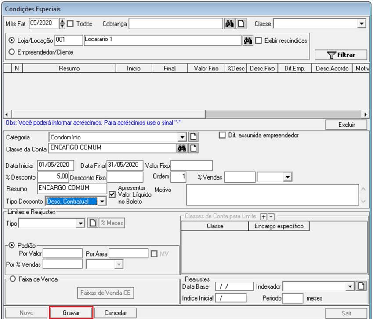373x319 pixels.
Task: Click the Valor Fixo input field
Action: click(192, 165)
